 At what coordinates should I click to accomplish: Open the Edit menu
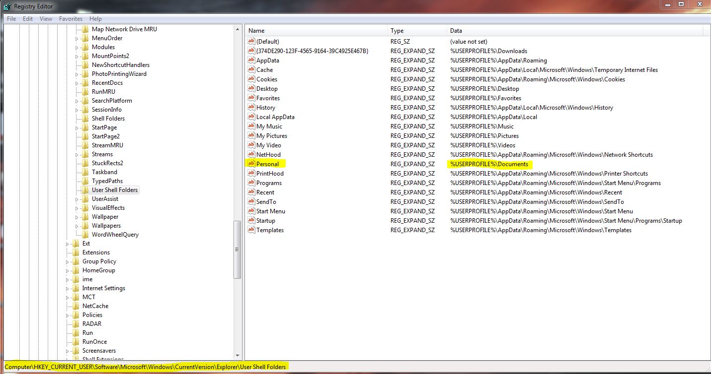click(x=27, y=18)
